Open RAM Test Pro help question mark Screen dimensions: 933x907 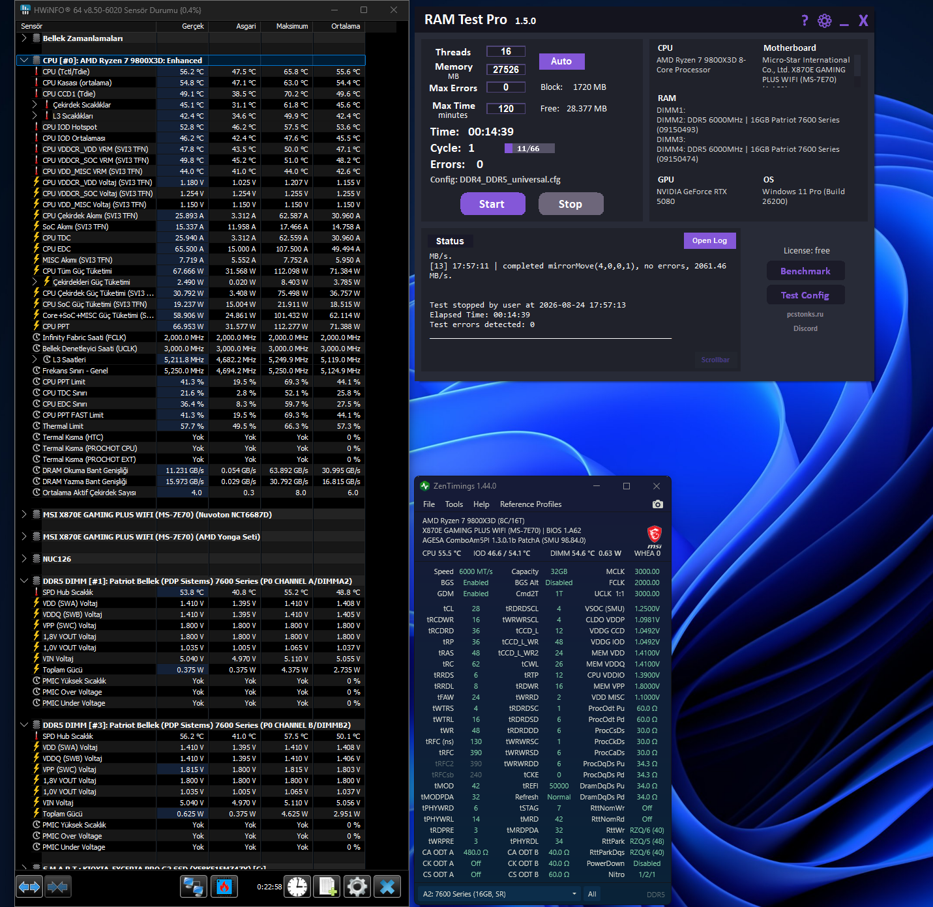point(805,20)
